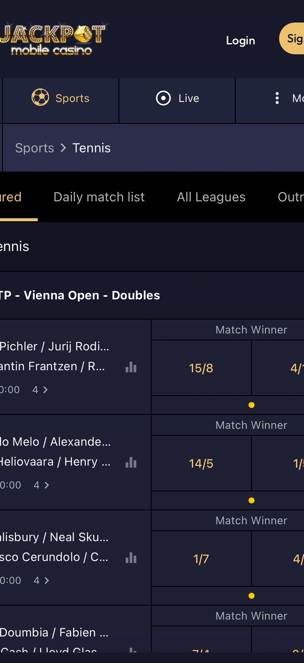Expand more markets chevron for Melo match
The height and width of the screenshot is (663, 304).
point(47,485)
